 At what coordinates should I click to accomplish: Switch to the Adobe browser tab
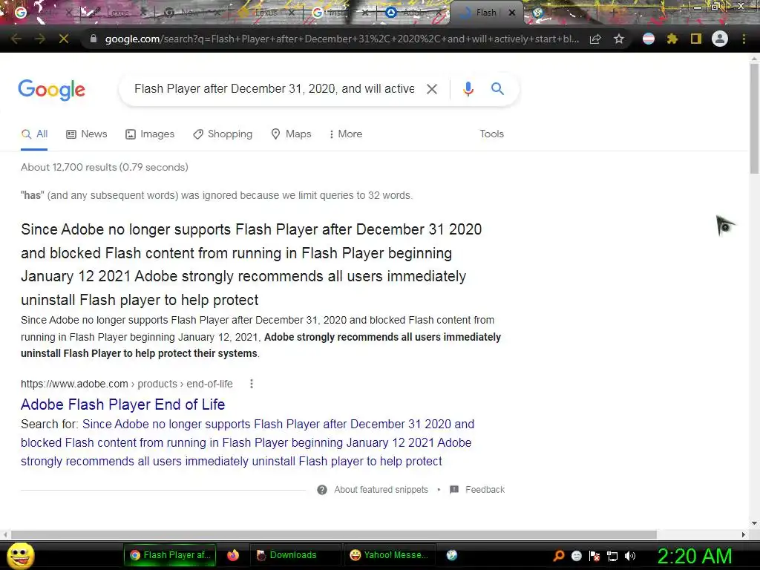pos(412,13)
